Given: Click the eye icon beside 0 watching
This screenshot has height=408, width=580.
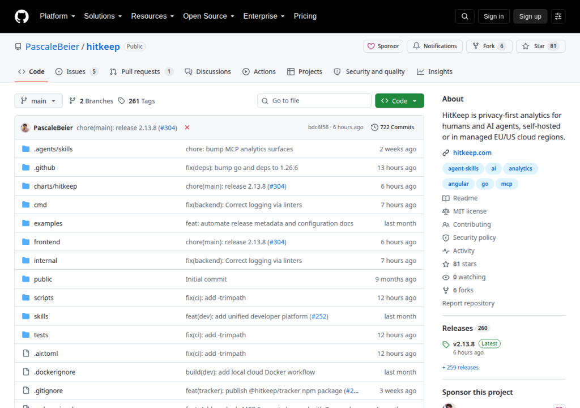Looking at the screenshot, I should (x=446, y=277).
